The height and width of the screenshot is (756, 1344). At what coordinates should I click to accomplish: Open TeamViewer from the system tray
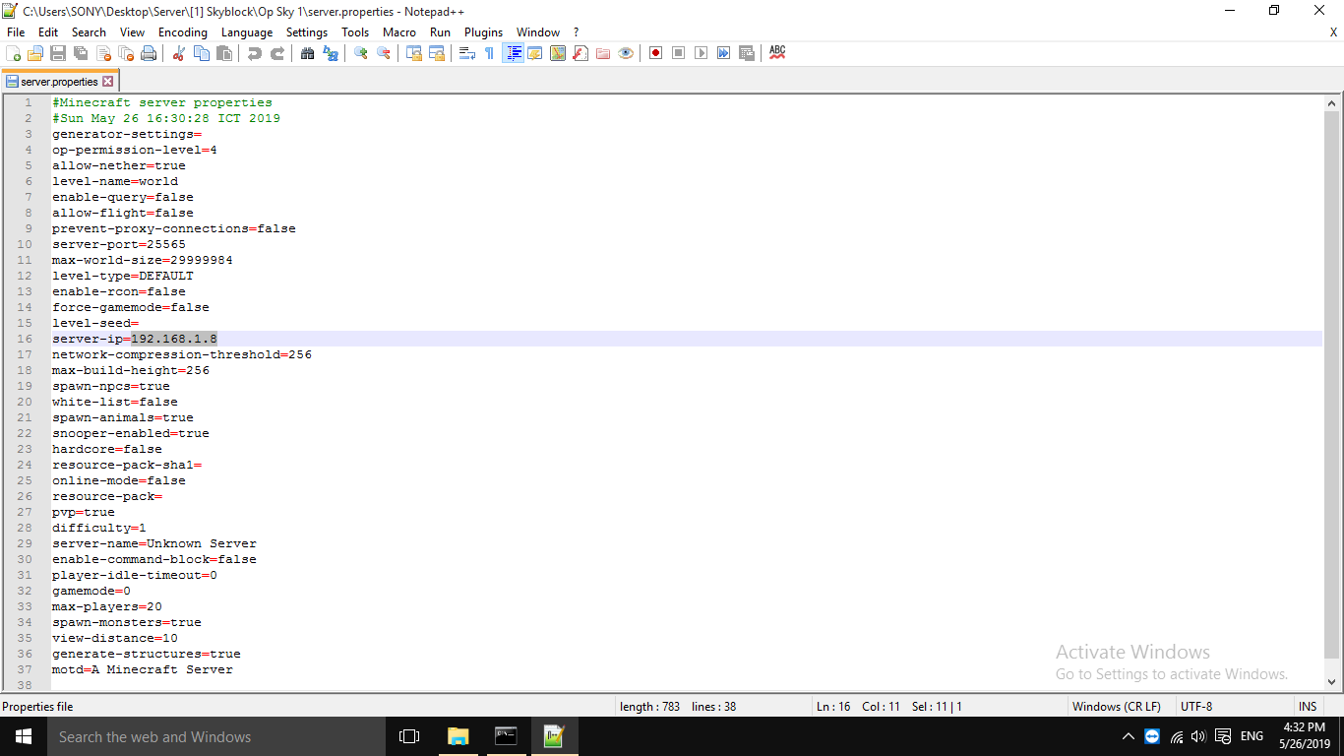coord(1152,736)
